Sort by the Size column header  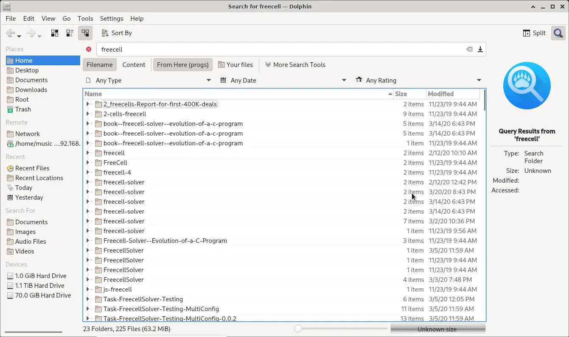point(409,94)
